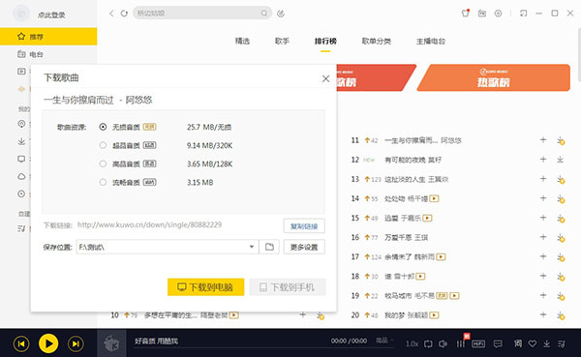Toggle the HiFi icon in player bar

(x=478, y=344)
